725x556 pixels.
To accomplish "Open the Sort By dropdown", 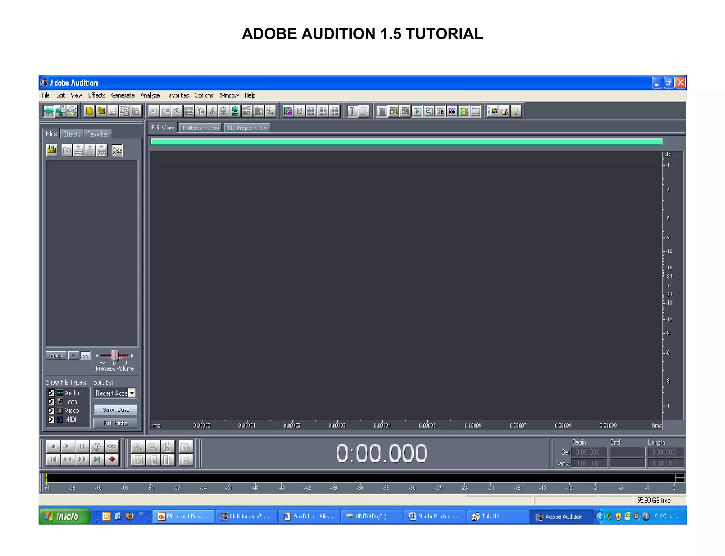I will [132, 393].
